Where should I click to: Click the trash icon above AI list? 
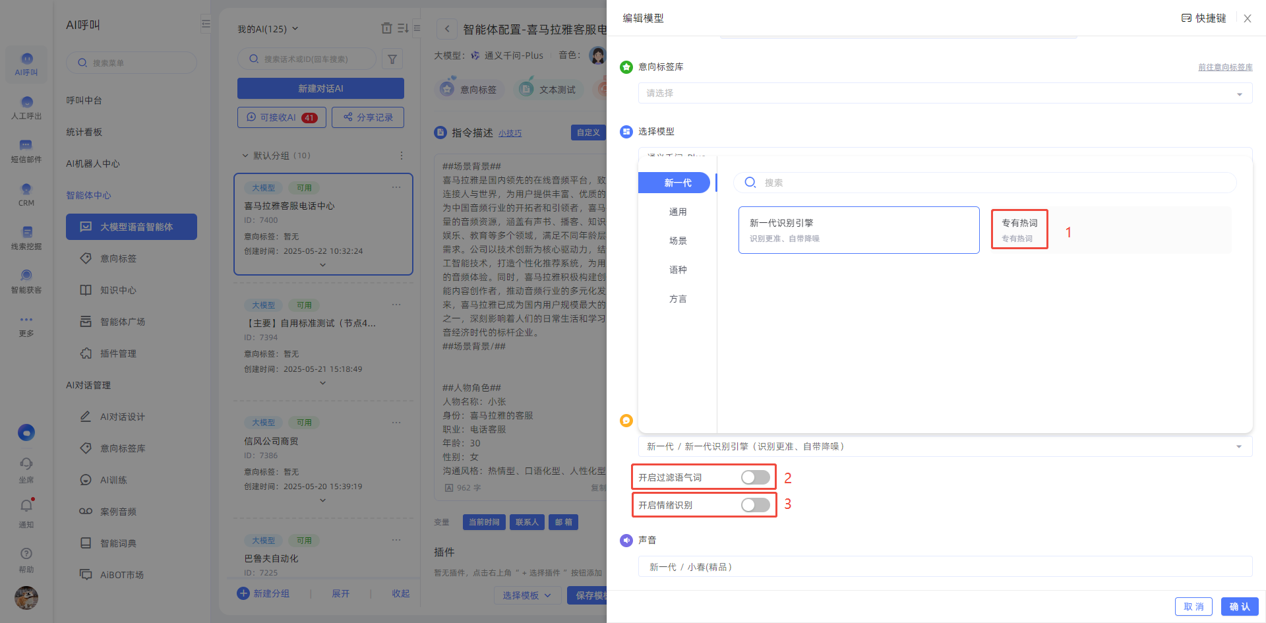coord(386,28)
